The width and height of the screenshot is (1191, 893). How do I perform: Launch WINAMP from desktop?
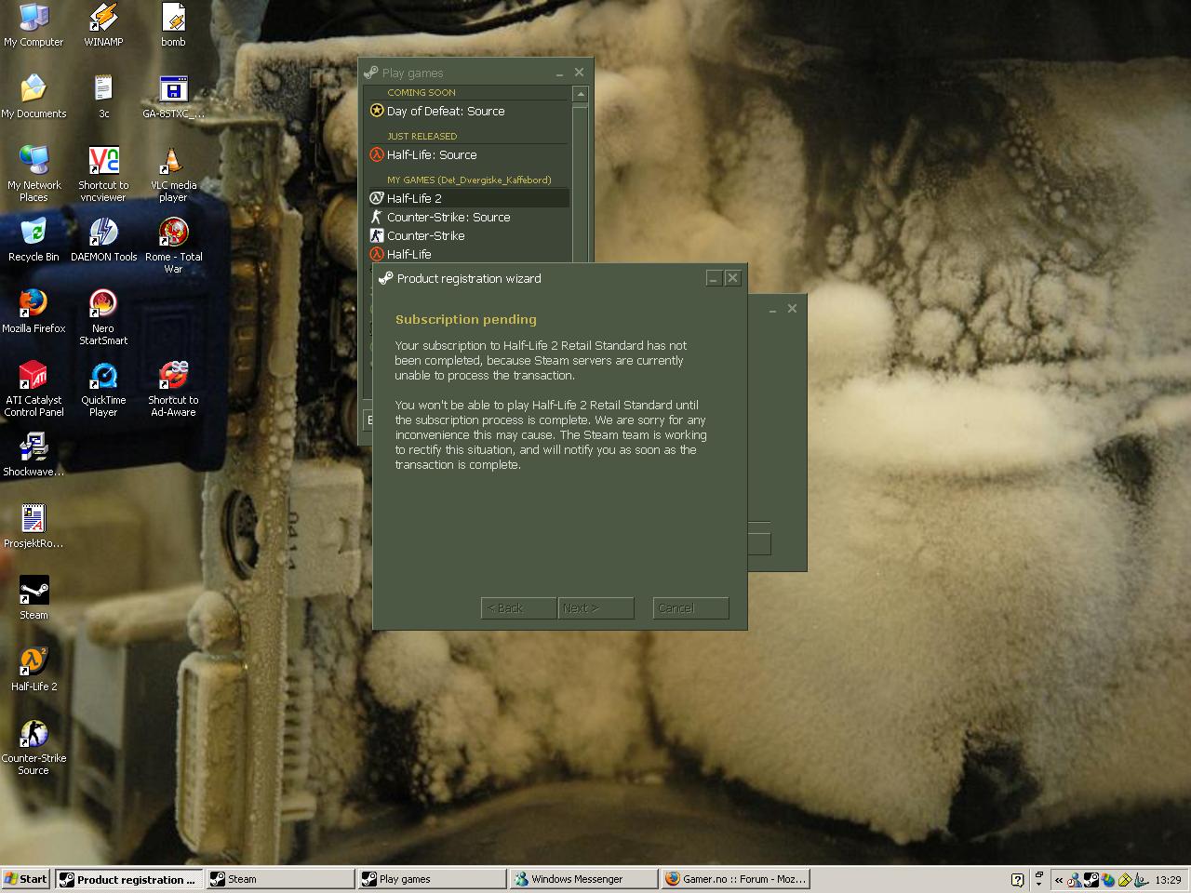(103, 25)
